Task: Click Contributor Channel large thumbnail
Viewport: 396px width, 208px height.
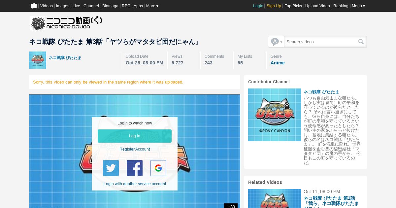Action: [275, 115]
